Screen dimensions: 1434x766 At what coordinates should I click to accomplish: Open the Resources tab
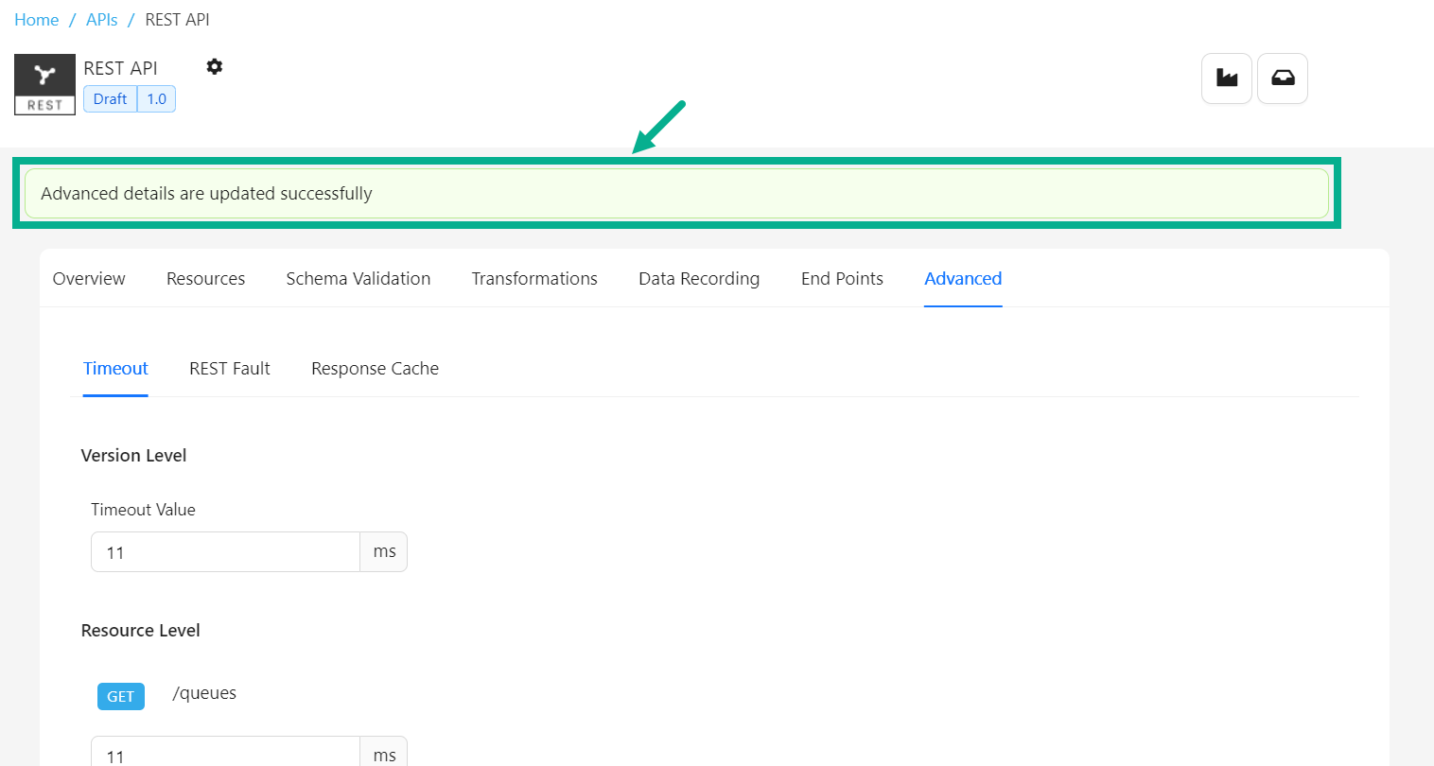pyautogui.click(x=205, y=279)
